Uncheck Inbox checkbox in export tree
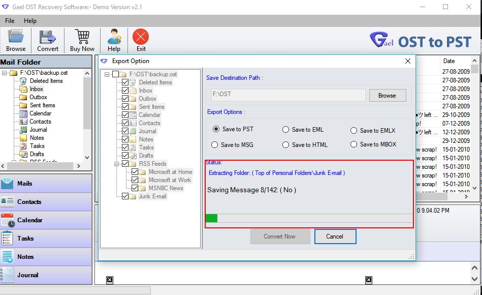 click(125, 91)
